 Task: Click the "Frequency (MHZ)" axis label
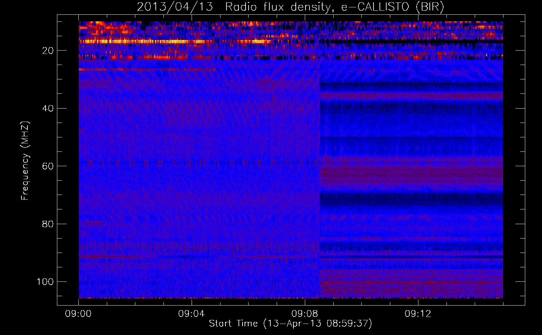pos(25,161)
